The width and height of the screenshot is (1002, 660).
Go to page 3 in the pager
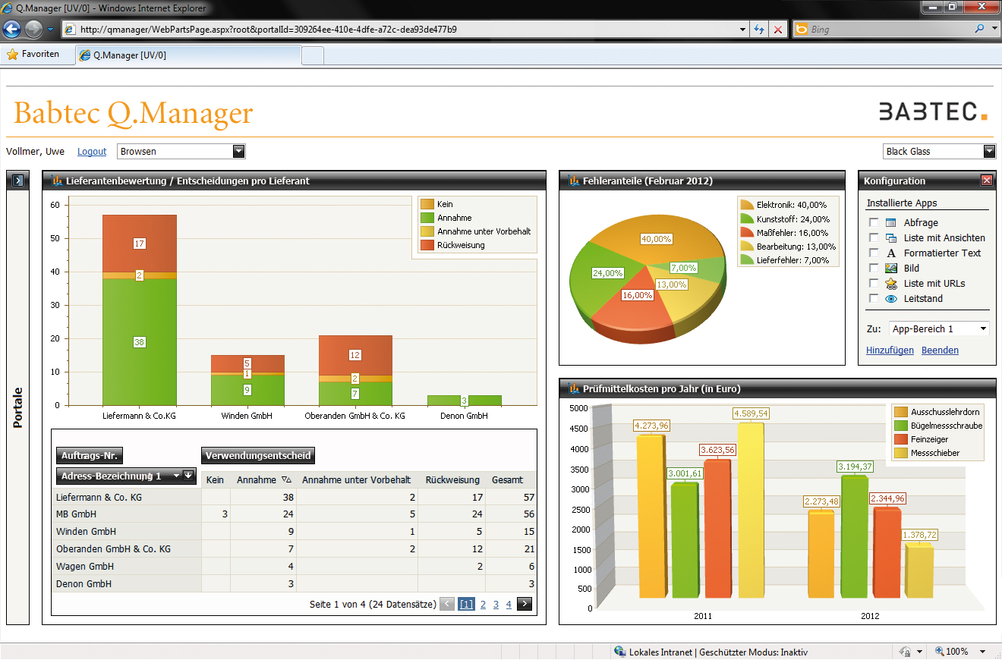[496, 605]
